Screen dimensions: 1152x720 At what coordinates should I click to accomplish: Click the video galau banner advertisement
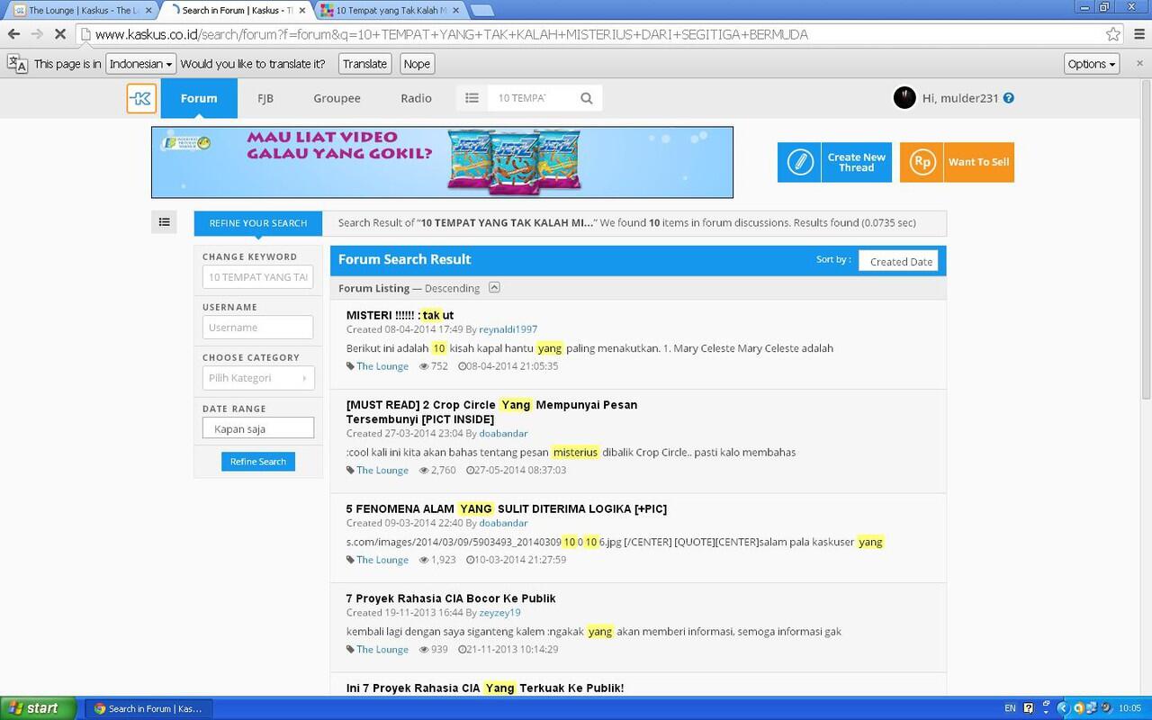coord(442,162)
